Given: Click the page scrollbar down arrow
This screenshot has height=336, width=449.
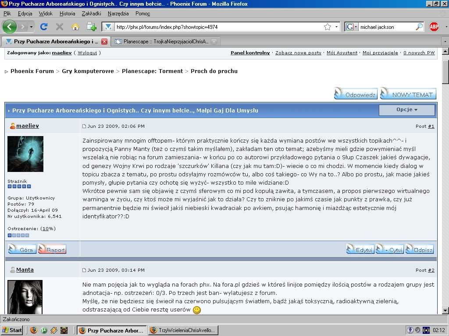Looking at the screenshot, I should tap(445, 311).
